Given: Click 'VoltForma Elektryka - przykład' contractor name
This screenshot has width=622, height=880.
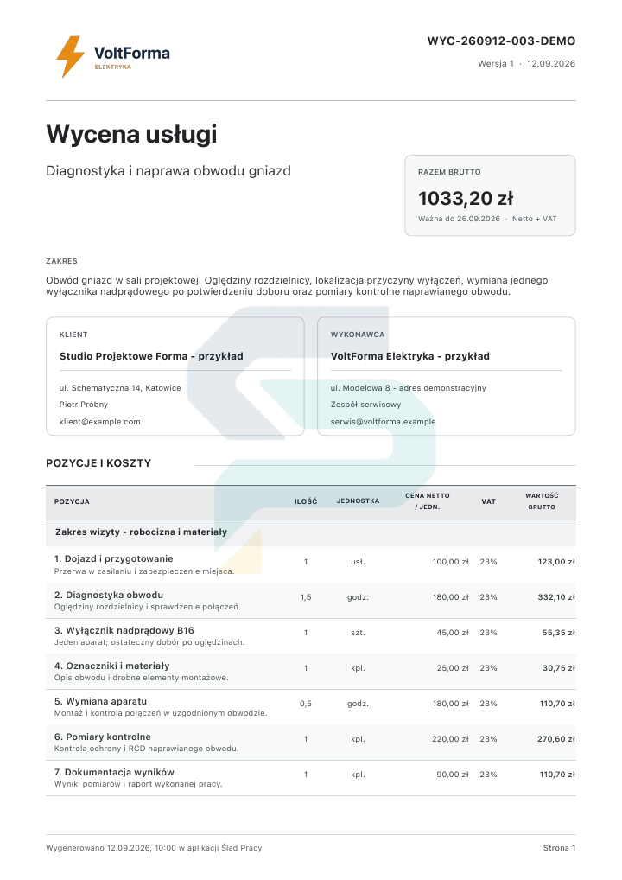Looking at the screenshot, I should [x=410, y=356].
